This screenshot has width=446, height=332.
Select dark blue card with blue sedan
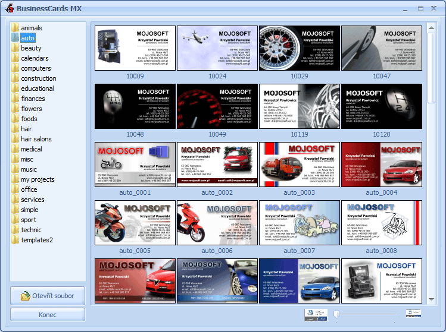click(300, 281)
